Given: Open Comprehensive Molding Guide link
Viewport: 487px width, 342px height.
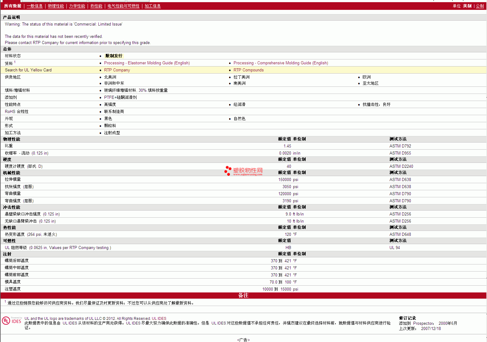Looking at the screenshot, I should [280, 63].
